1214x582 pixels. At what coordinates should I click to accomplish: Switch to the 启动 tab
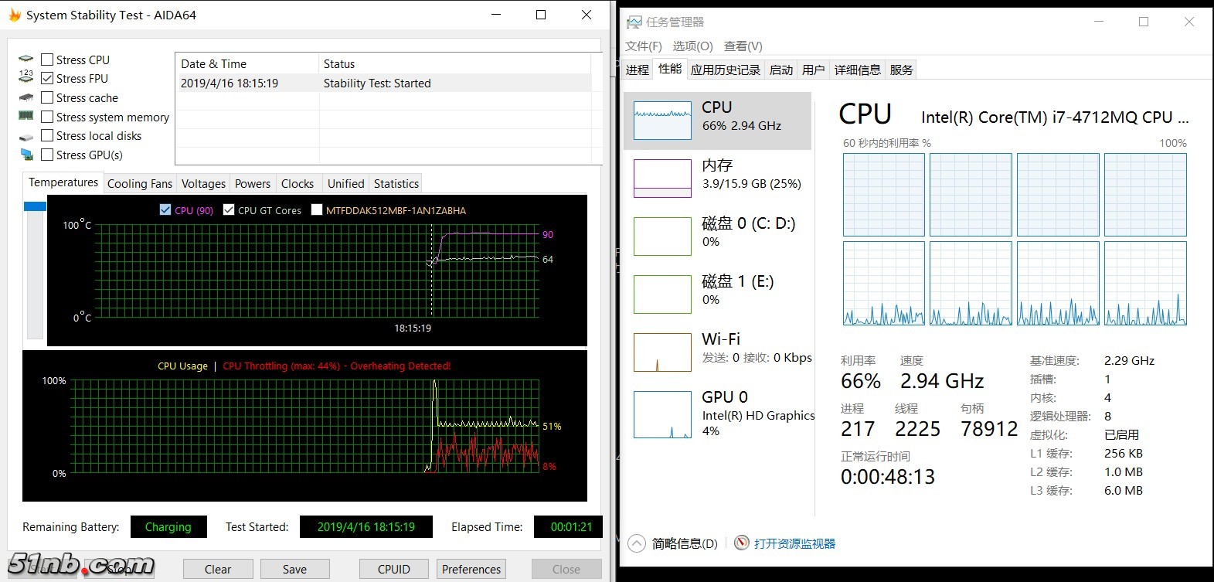click(781, 70)
